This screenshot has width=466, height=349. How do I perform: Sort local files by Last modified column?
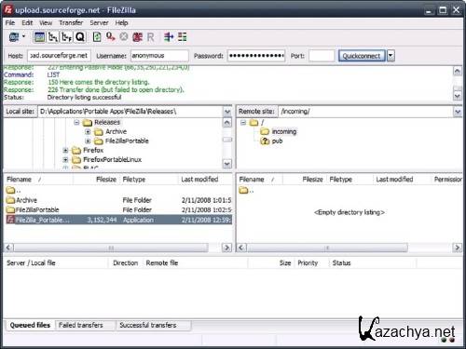tap(205, 180)
